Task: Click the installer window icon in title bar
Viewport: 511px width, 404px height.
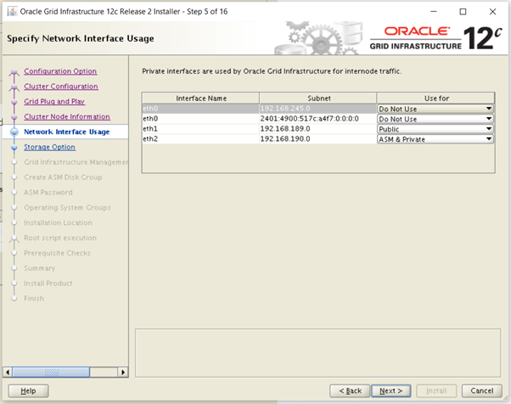Action: tap(13, 12)
